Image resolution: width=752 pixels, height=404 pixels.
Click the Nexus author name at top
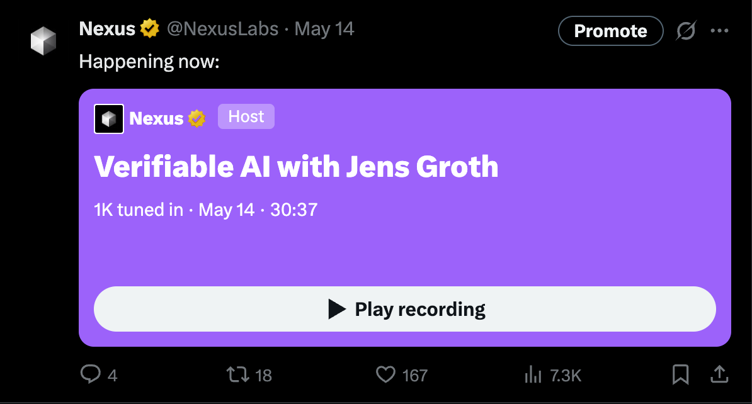click(107, 29)
